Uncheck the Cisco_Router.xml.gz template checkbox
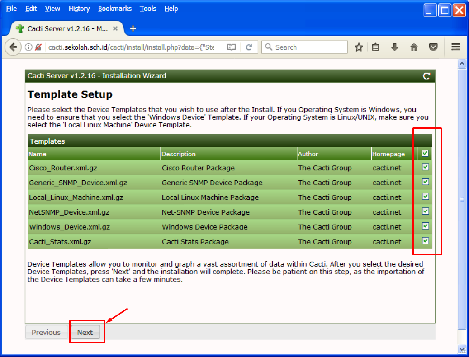 click(x=425, y=167)
